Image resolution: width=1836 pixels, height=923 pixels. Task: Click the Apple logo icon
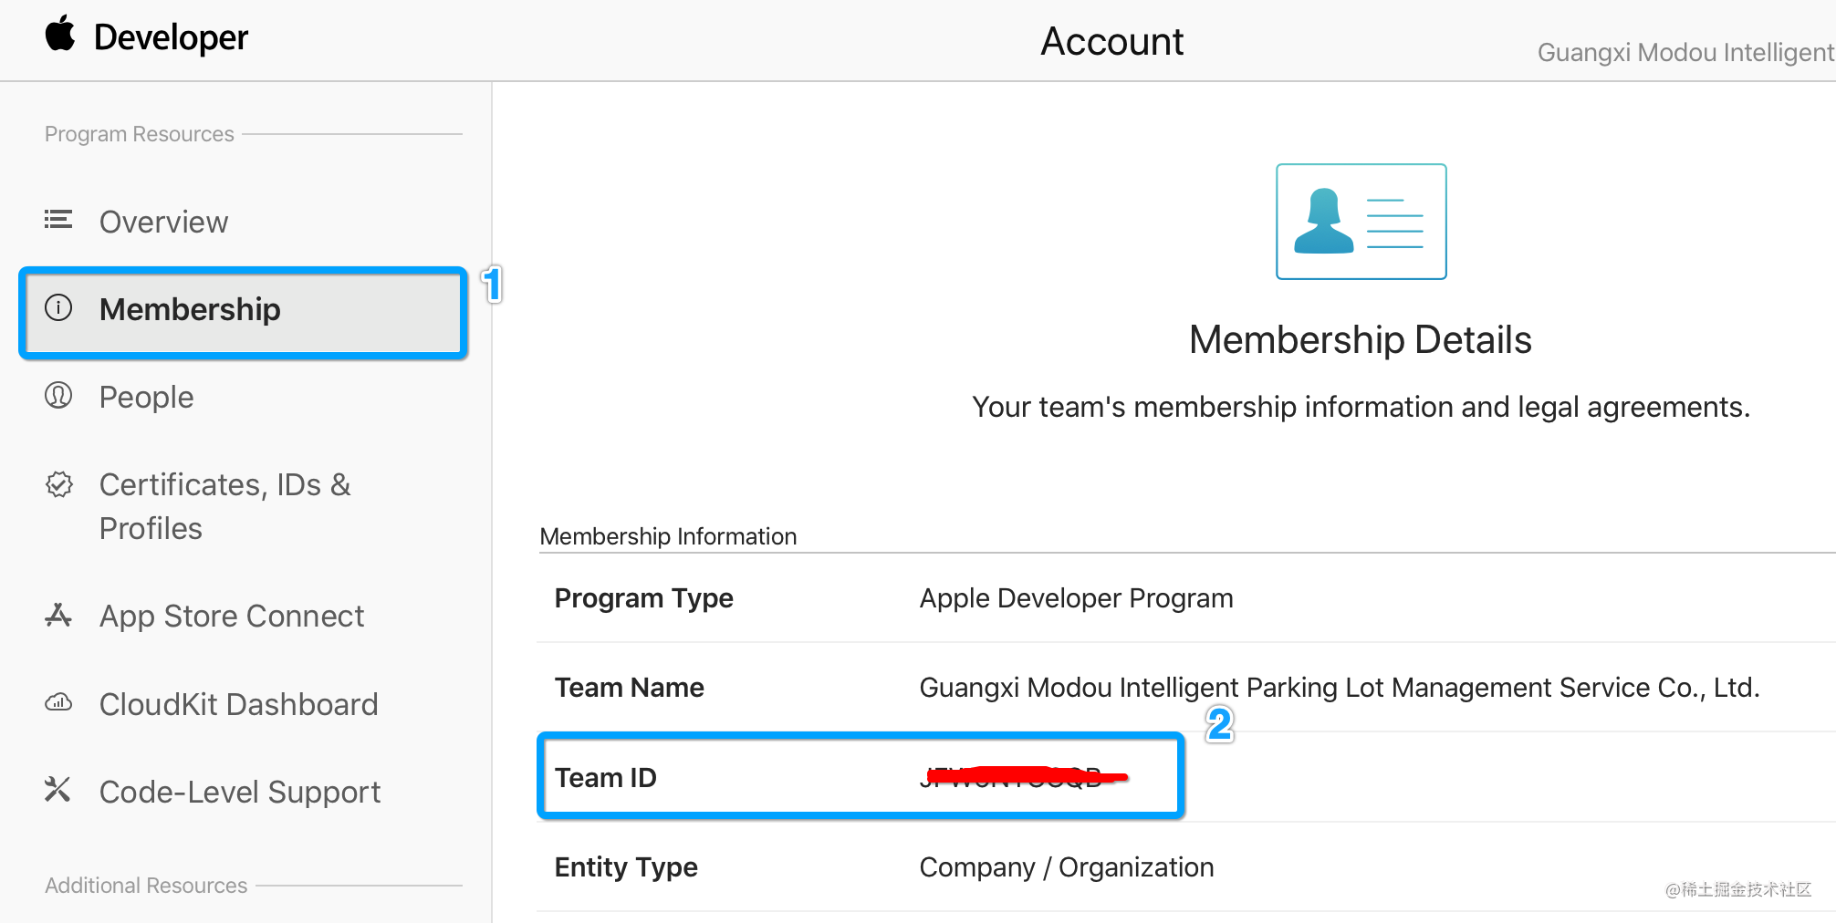click(60, 34)
